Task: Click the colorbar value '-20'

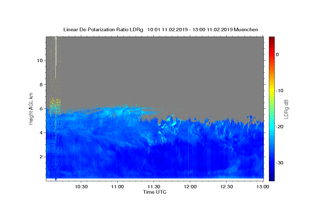Action: (x=280, y=127)
